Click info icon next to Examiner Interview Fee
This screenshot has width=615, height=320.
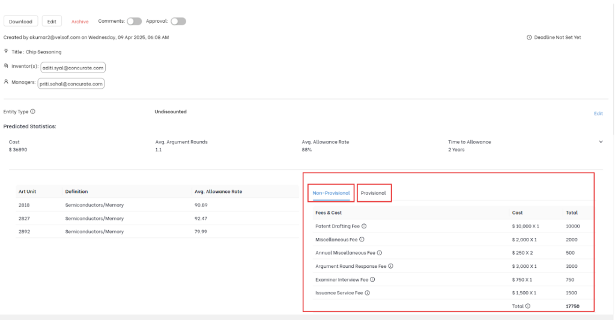[372, 279]
